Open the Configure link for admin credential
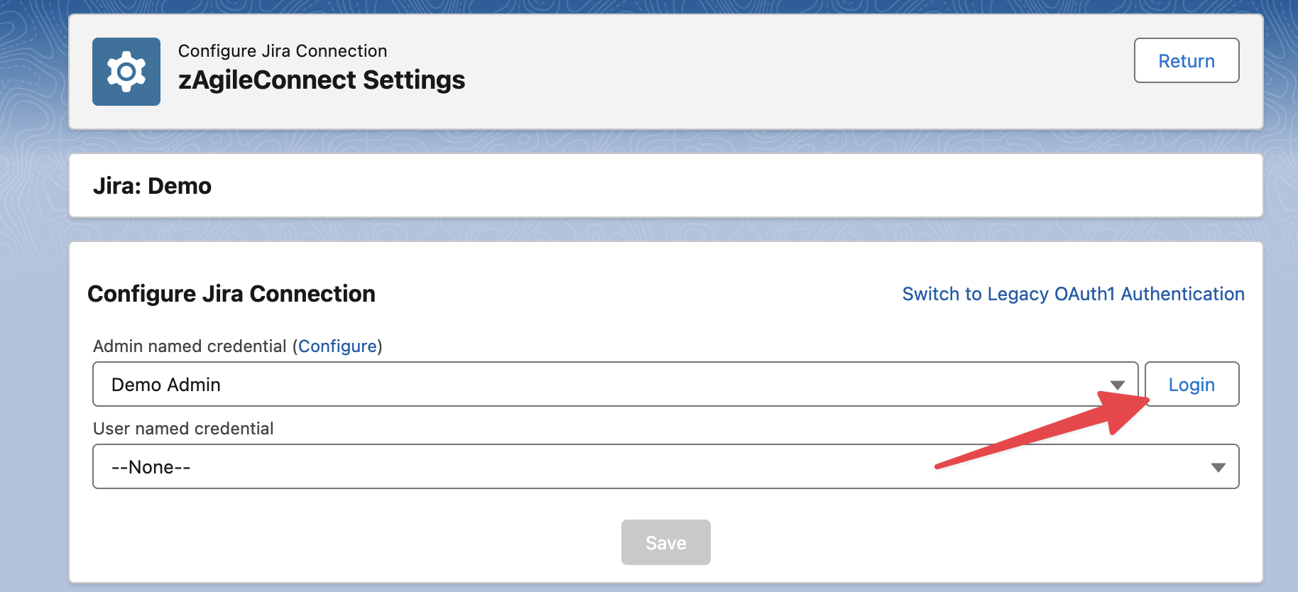This screenshot has height=592, width=1298. pyautogui.click(x=337, y=346)
